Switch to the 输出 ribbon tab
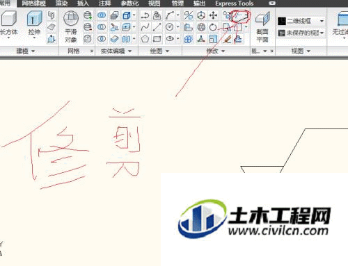This screenshot has width=348, height=266. pos(199,3)
